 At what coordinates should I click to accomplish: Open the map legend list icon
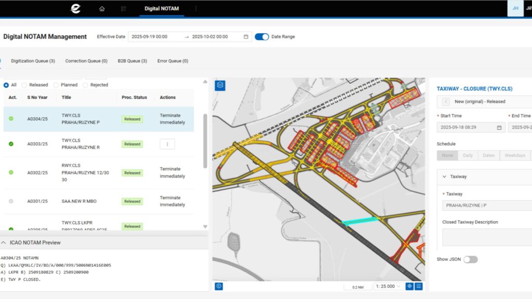pyautogui.click(x=418, y=286)
